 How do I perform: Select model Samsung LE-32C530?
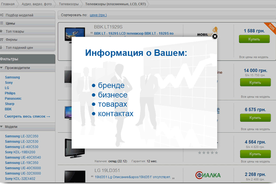click(21, 142)
